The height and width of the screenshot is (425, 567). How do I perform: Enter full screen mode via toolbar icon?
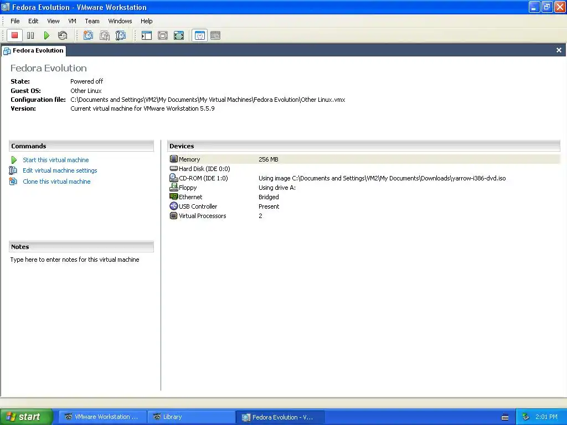179,35
